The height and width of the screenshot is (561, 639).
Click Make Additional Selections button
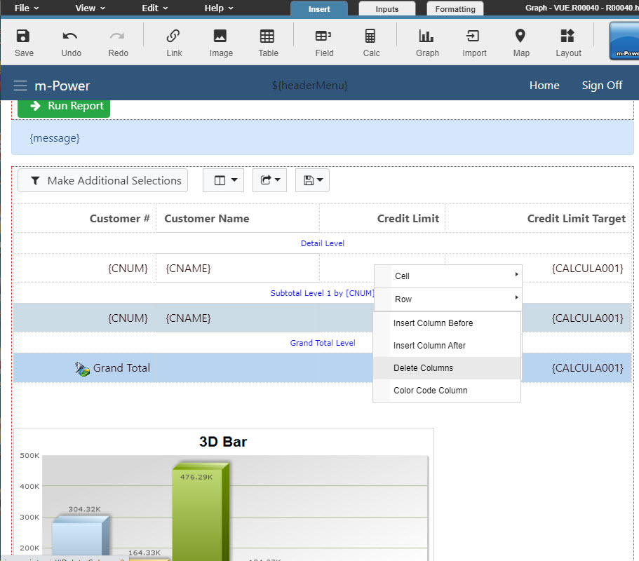pos(102,180)
